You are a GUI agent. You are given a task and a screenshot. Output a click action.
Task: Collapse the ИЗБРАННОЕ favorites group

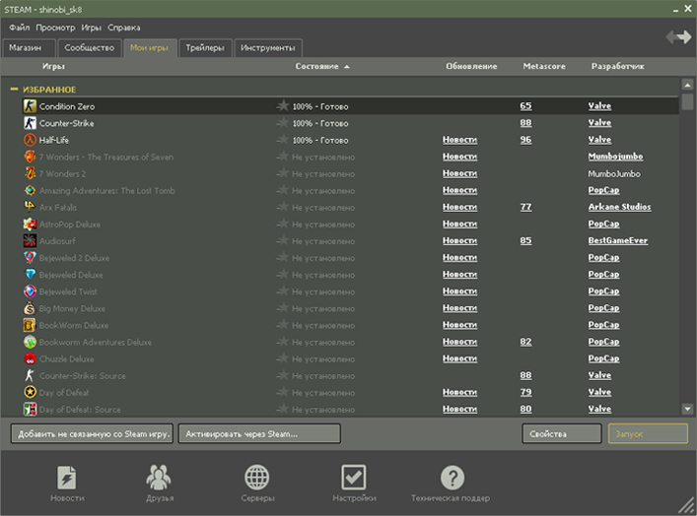click(14, 89)
